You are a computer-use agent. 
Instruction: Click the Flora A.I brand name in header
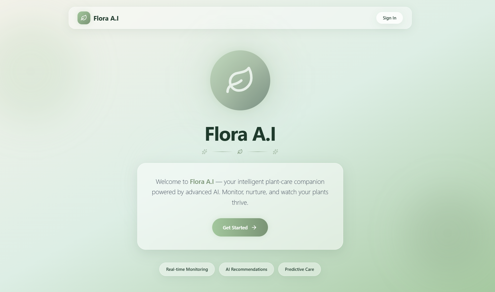[106, 18]
